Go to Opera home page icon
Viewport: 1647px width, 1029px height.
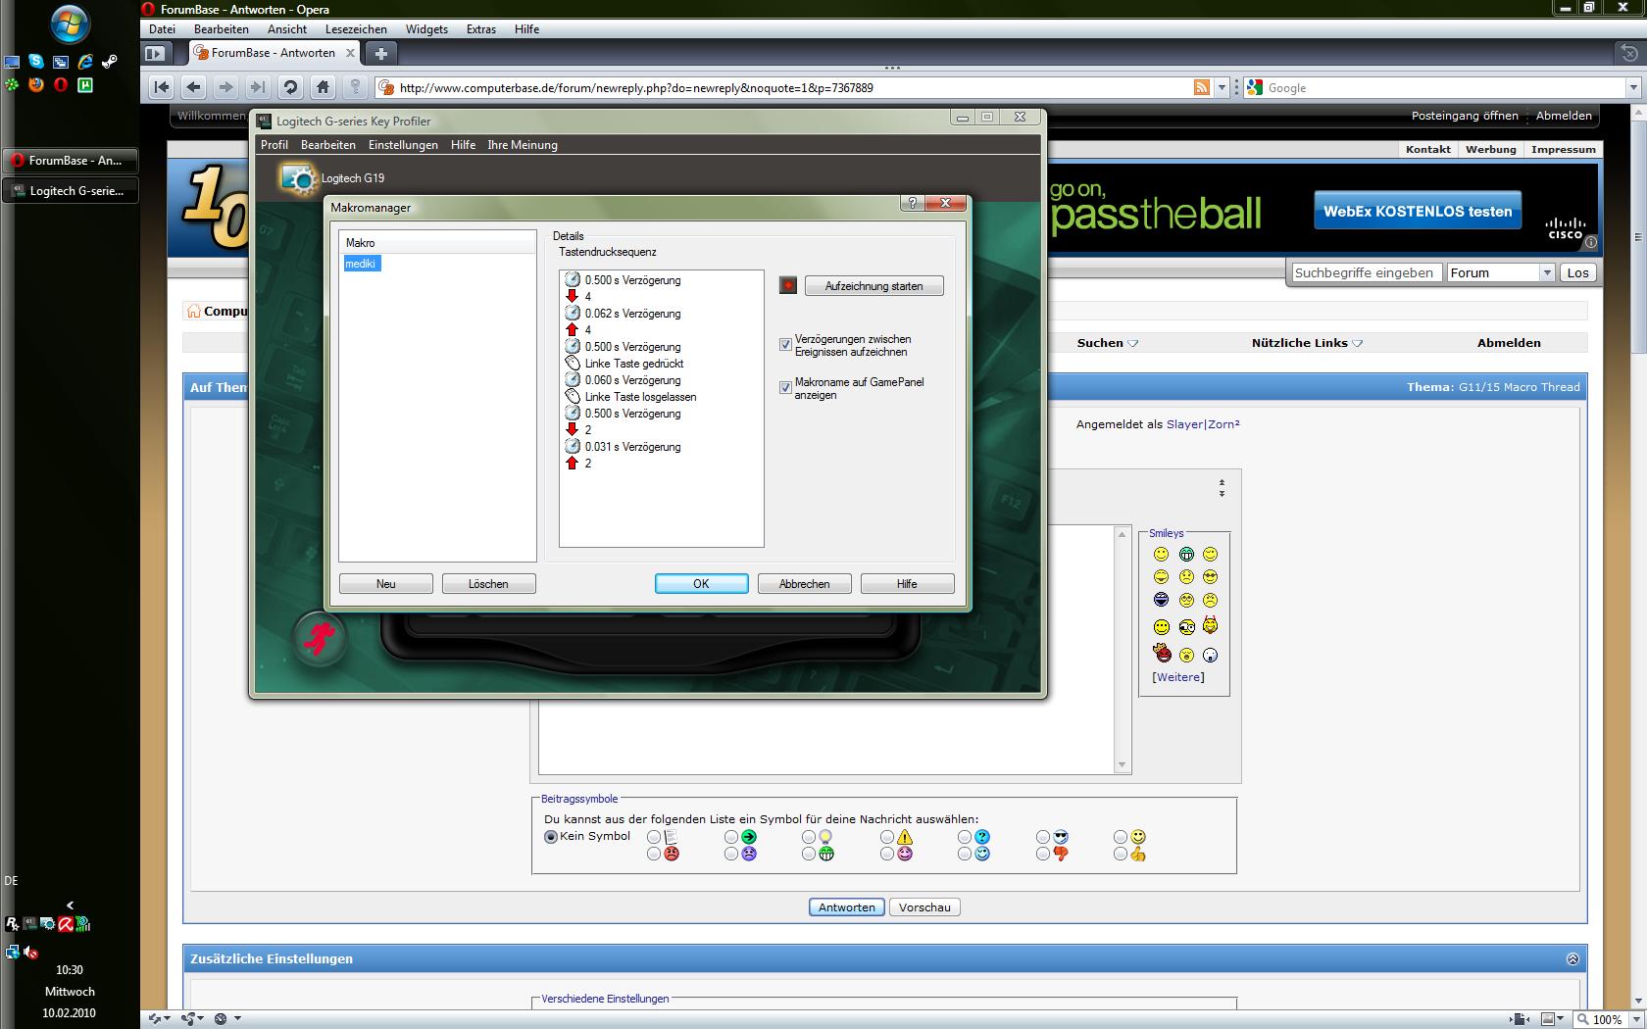tap(323, 87)
